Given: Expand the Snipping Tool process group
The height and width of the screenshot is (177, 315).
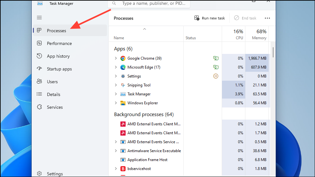Looking at the screenshot, I should 116,85.
